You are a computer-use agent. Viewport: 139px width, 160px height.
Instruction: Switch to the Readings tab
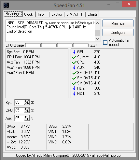[x=13, y=14]
